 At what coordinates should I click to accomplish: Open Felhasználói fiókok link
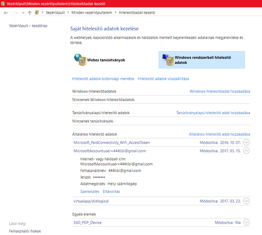(x=25, y=231)
